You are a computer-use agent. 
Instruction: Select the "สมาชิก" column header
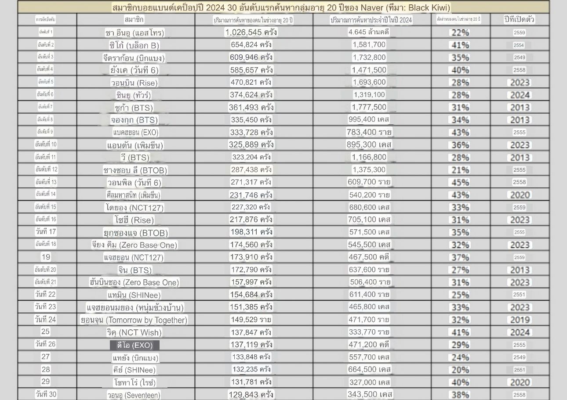[134, 19]
